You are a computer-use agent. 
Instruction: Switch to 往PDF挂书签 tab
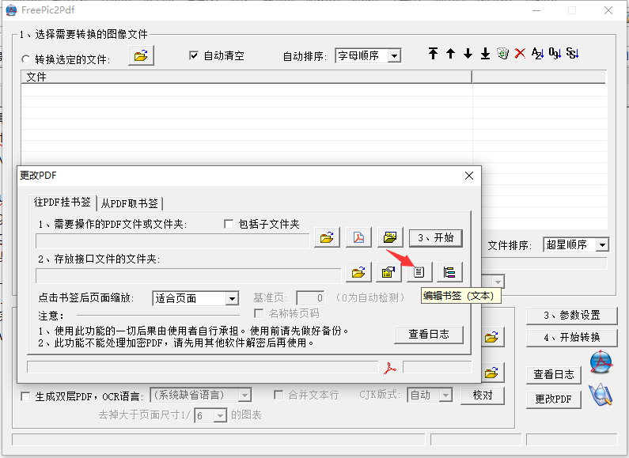pos(63,203)
